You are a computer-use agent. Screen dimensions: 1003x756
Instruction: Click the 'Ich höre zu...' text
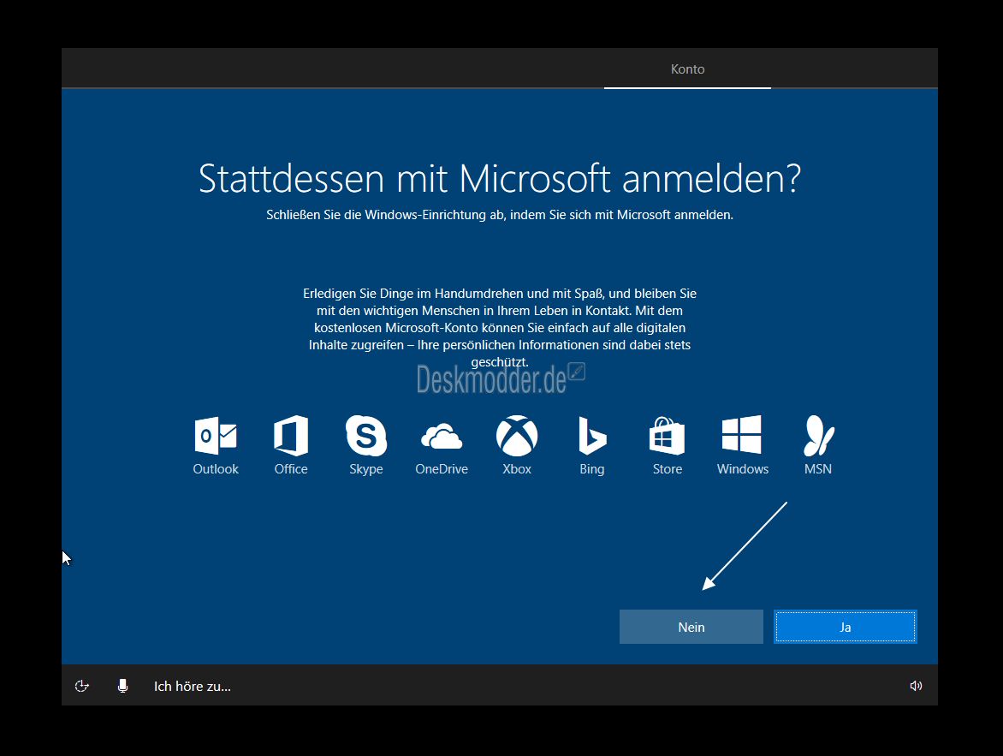(x=192, y=687)
